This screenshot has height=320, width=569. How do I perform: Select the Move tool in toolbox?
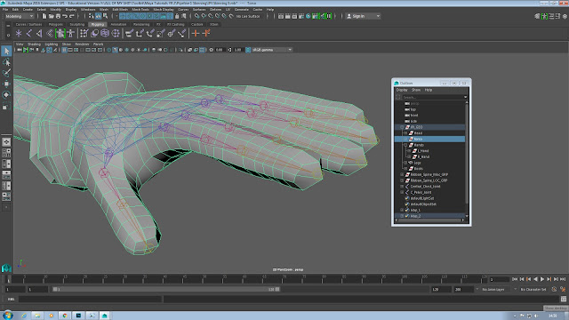click(x=6, y=84)
